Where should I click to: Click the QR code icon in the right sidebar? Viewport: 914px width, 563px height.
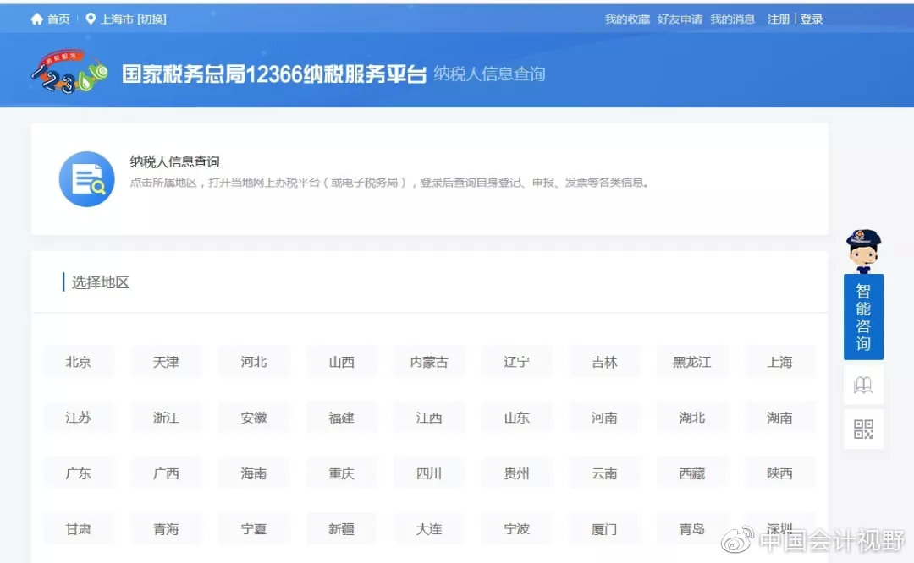click(862, 429)
